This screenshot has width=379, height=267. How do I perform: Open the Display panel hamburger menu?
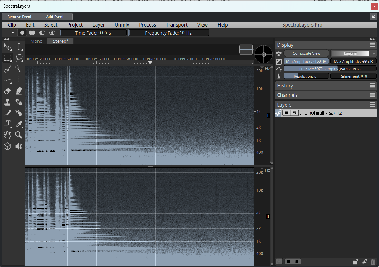[372, 45]
